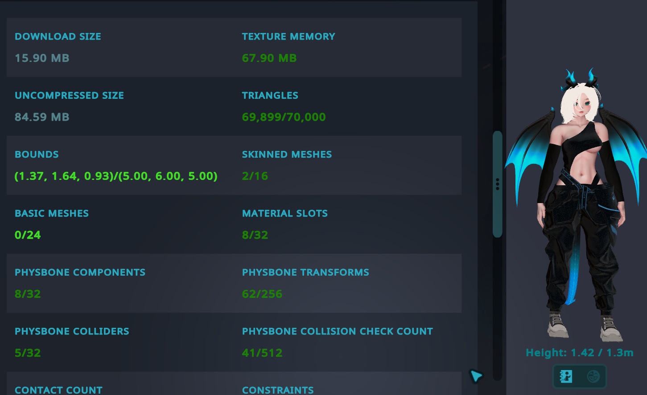The height and width of the screenshot is (395, 647).
Task: Select the "62/256" PhysBone transforms value
Action: click(262, 294)
